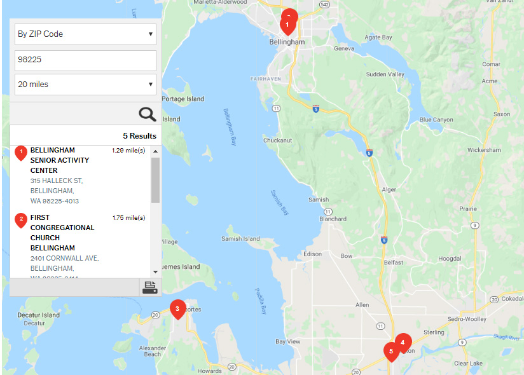Screen dimensions: 524x375
Task: Select map marker number 1 in Bellingham
Action: pyautogui.click(x=287, y=25)
